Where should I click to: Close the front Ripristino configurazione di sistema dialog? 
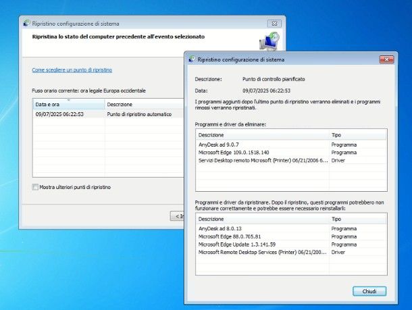386,59
